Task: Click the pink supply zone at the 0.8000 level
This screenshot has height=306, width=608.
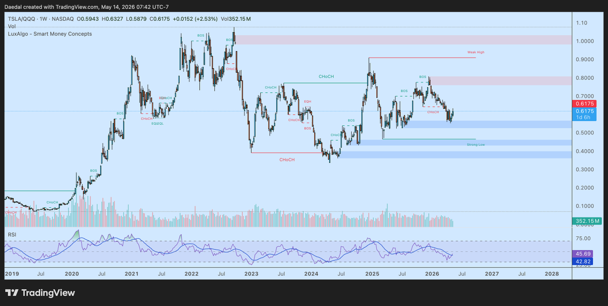Action: click(x=501, y=80)
